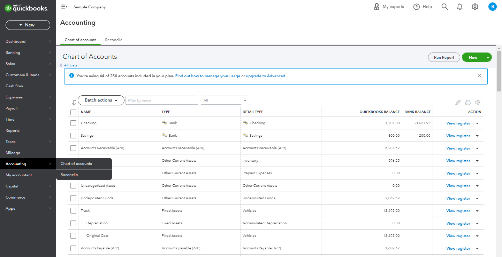Open the settings gear in top bar

pyautogui.click(x=475, y=7)
